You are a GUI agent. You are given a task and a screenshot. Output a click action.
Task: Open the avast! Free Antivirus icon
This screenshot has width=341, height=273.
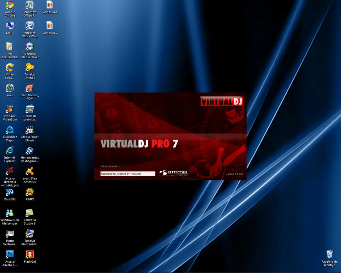29,171
